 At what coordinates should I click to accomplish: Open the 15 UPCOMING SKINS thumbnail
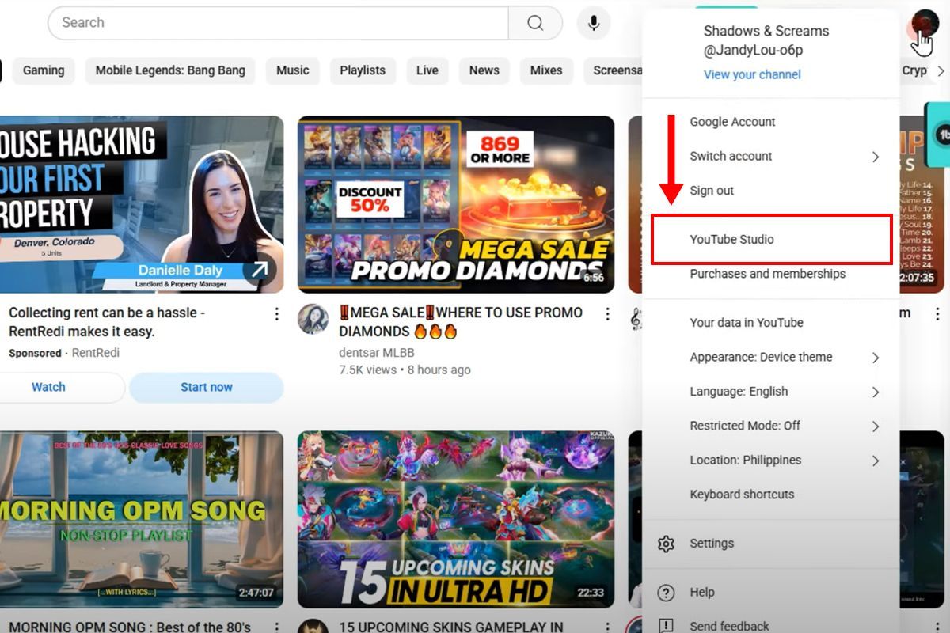pyautogui.click(x=456, y=519)
